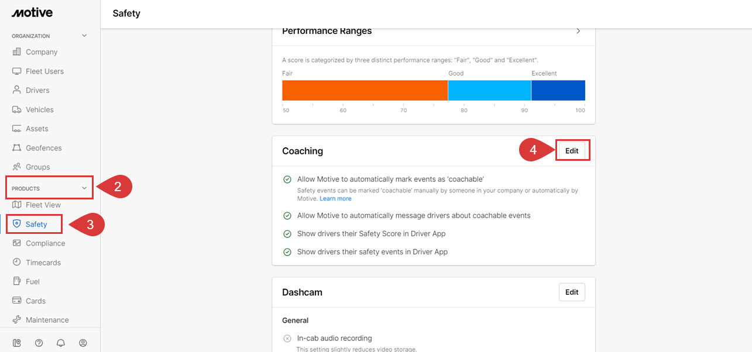Click the Timecards clock icon
752x352 pixels.
pyautogui.click(x=16, y=263)
